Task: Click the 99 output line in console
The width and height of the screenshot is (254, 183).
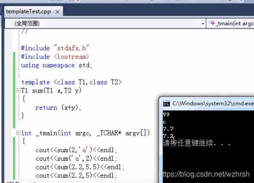Action: pos(166,115)
